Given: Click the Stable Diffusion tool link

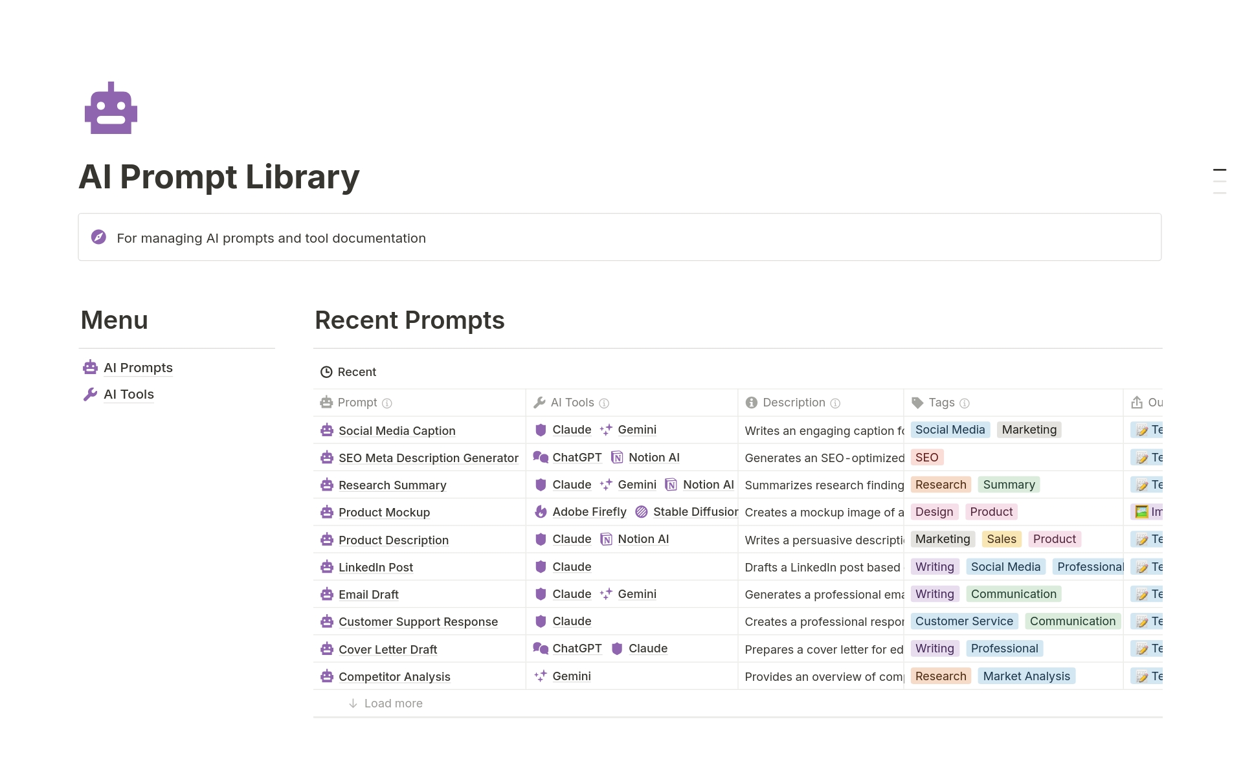Looking at the screenshot, I should pos(695,512).
